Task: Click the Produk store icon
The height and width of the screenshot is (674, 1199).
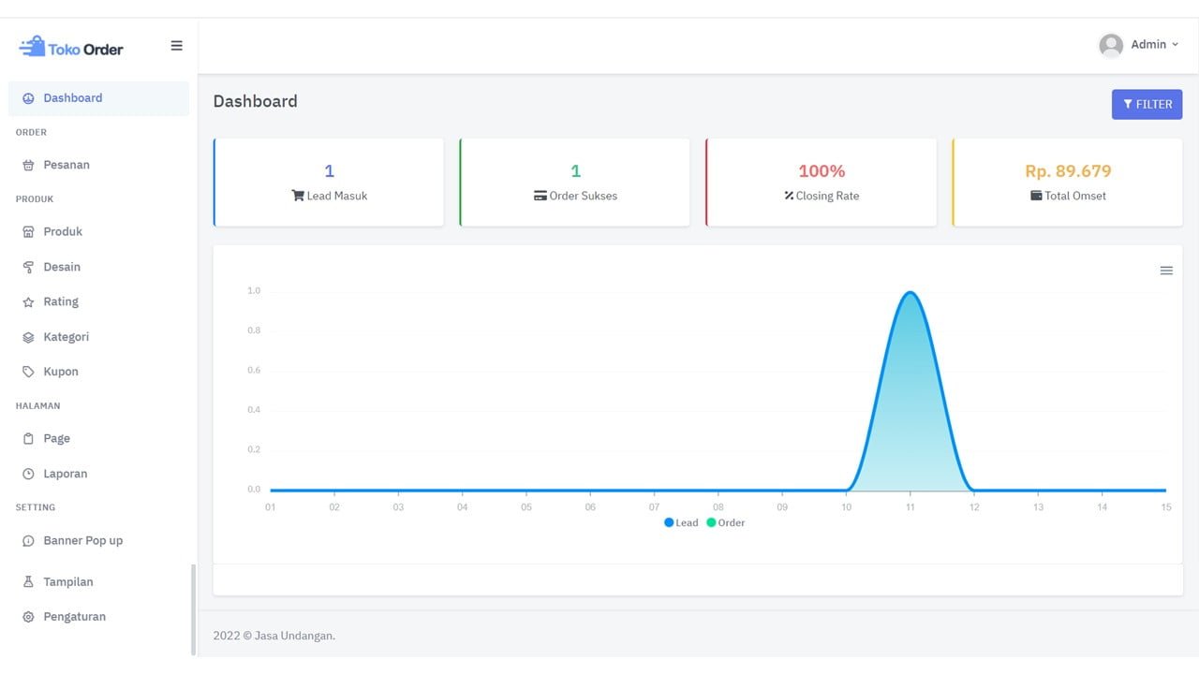Action: [28, 232]
